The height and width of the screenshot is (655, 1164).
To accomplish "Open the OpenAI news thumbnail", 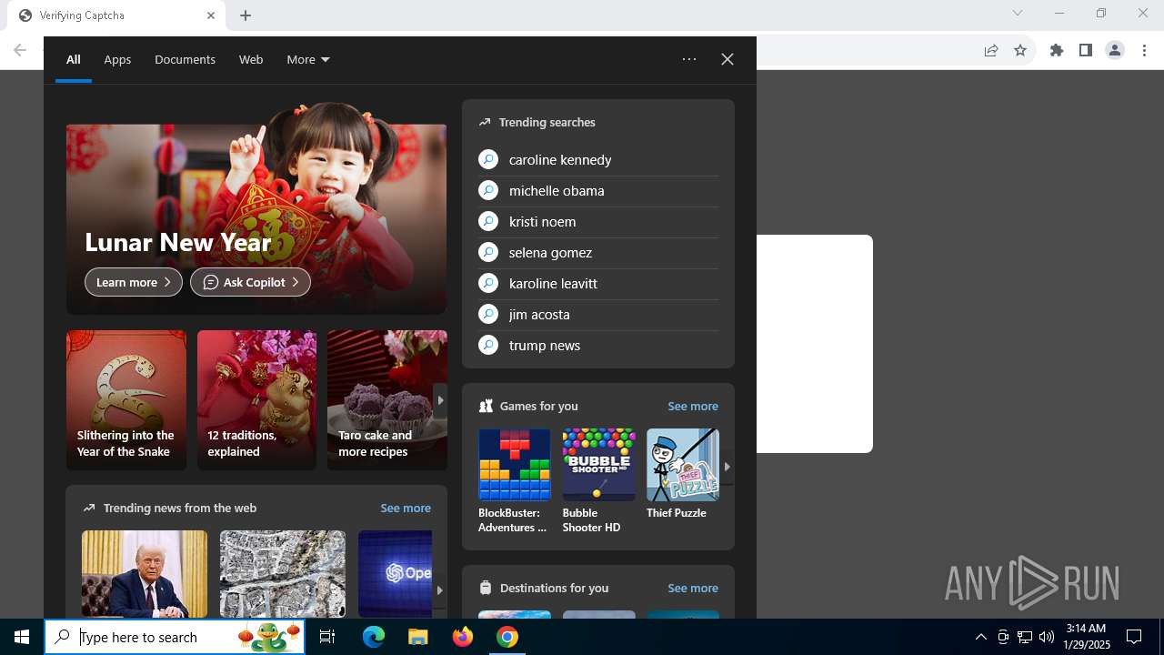I will (x=395, y=574).
